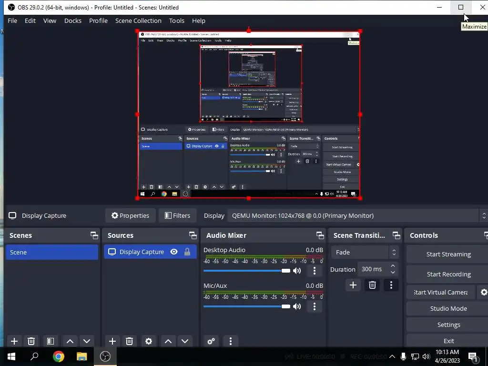Click Start Streaming

point(448,254)
